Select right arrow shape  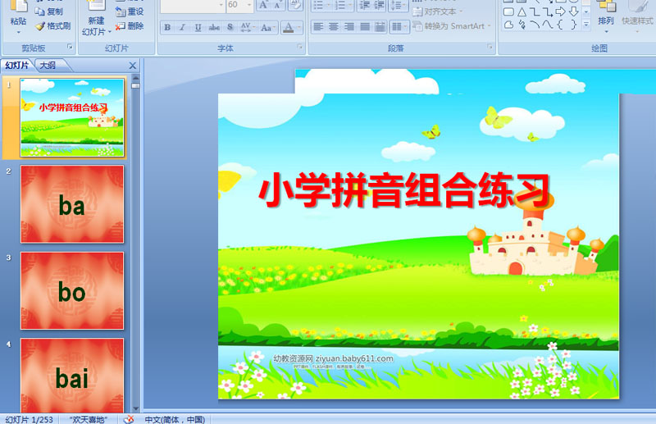(x=560, y=11)
